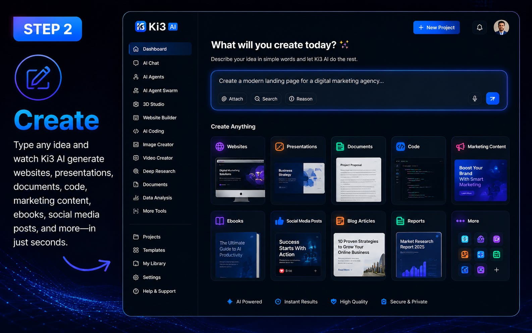Click the three-dots More icon
The height and width of the screenshot is (333, 532).
point(460,221)
